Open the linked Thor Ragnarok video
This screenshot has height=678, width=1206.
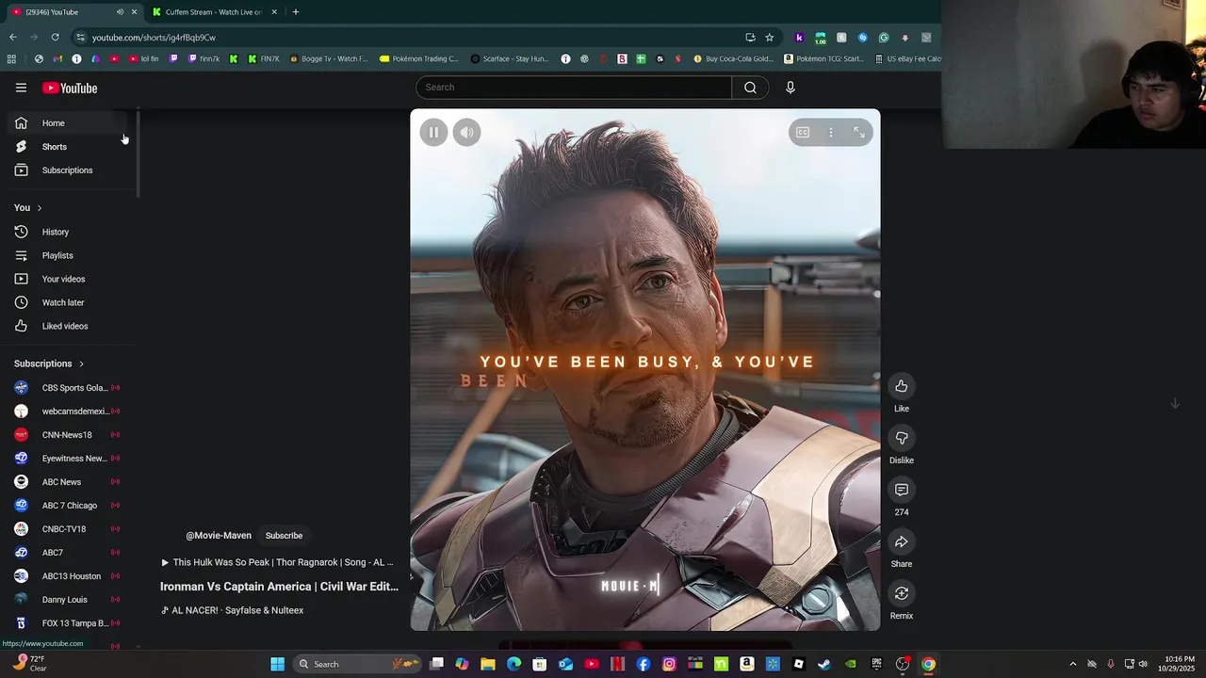point(278,562)
